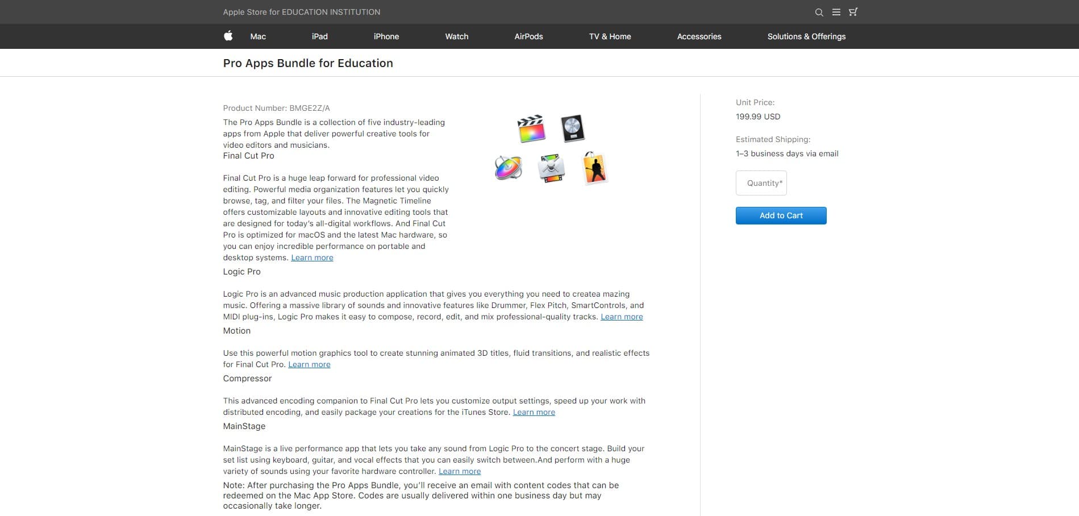Open the search magnifier icon
1079x516 pixels.
point(819,12)
